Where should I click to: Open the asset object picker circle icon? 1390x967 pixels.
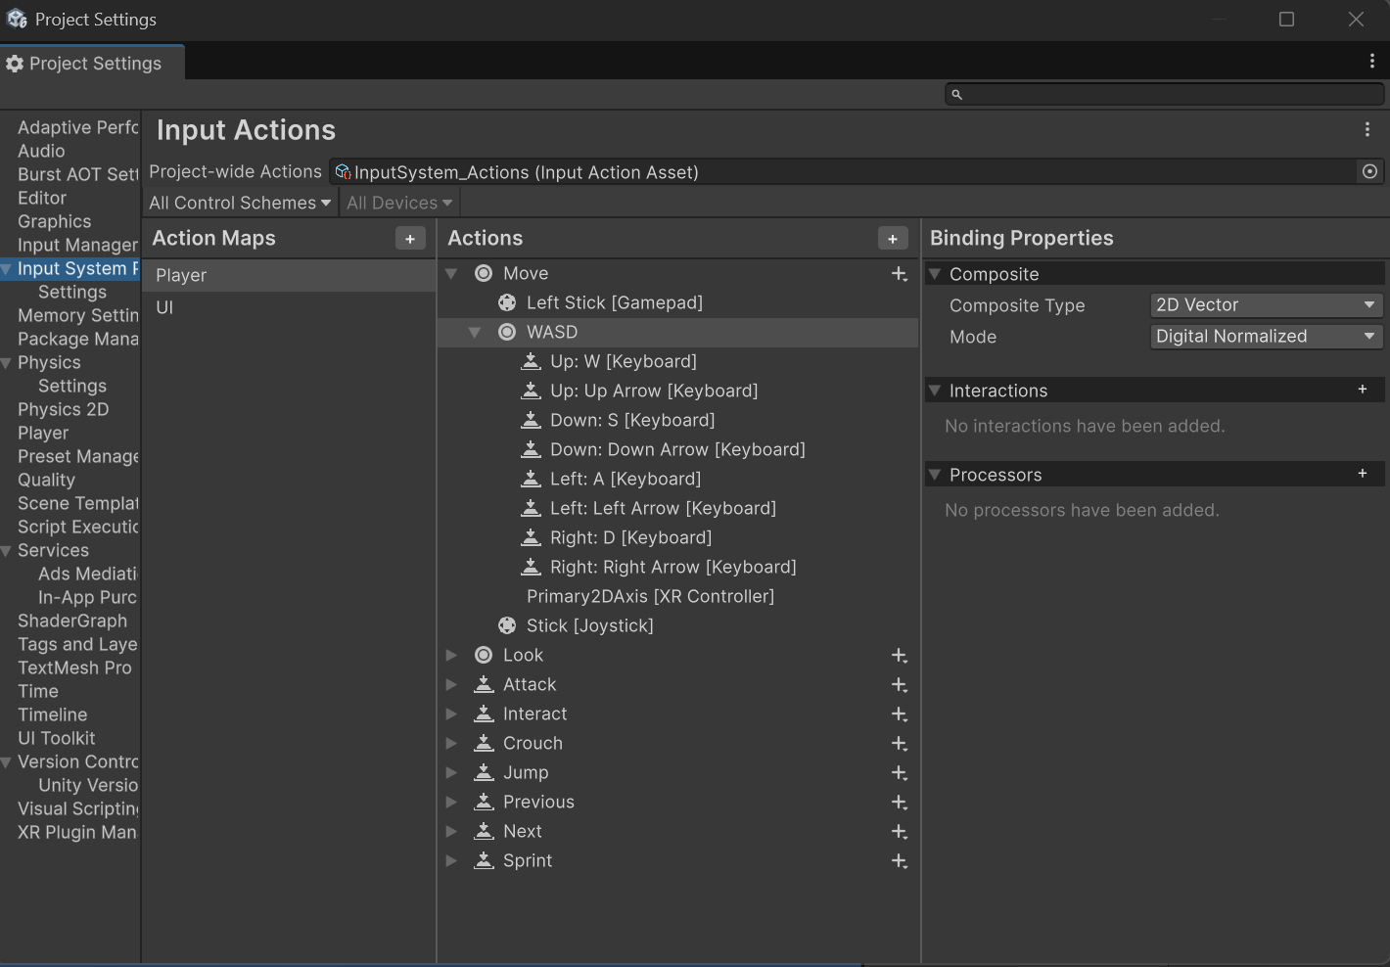[x=1369, y=172]
